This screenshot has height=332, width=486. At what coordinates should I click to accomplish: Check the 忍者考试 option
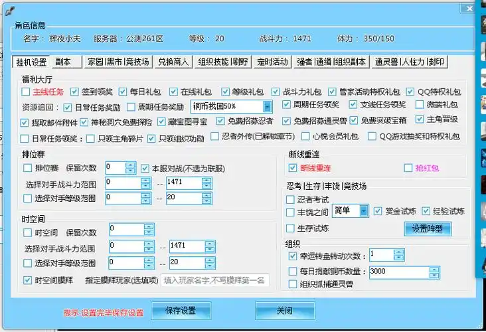[x=291, y=199]
